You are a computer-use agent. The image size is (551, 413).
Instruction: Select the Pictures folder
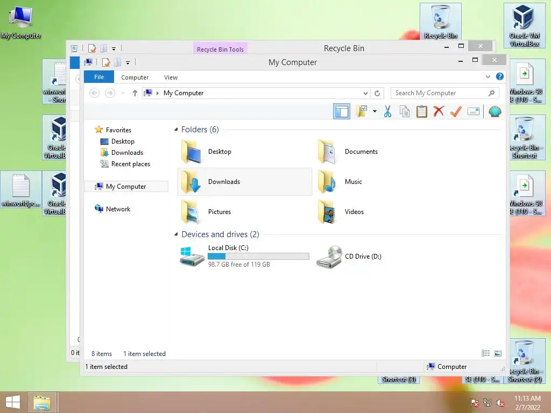point(244,212)
